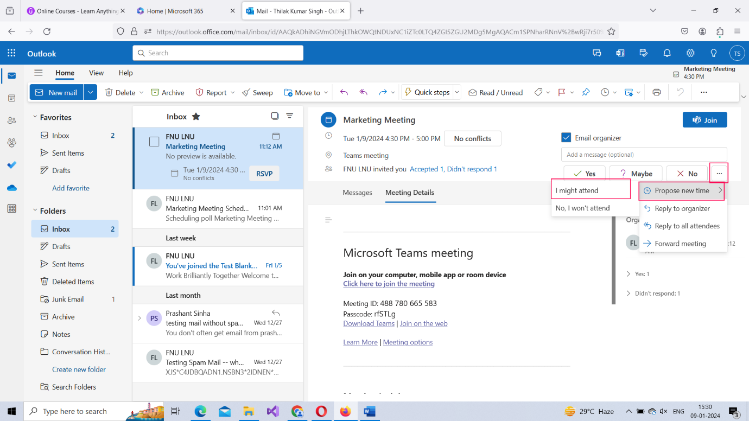The image size is (749, 421).
Task: Open the Teams chat icon in header
Action: [x=597, y=53]
